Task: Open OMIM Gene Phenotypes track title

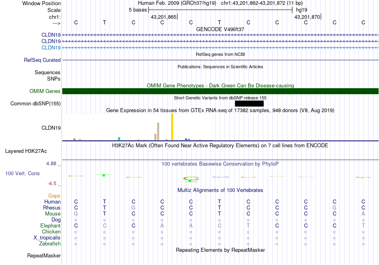Action: [x=220, y=85]
